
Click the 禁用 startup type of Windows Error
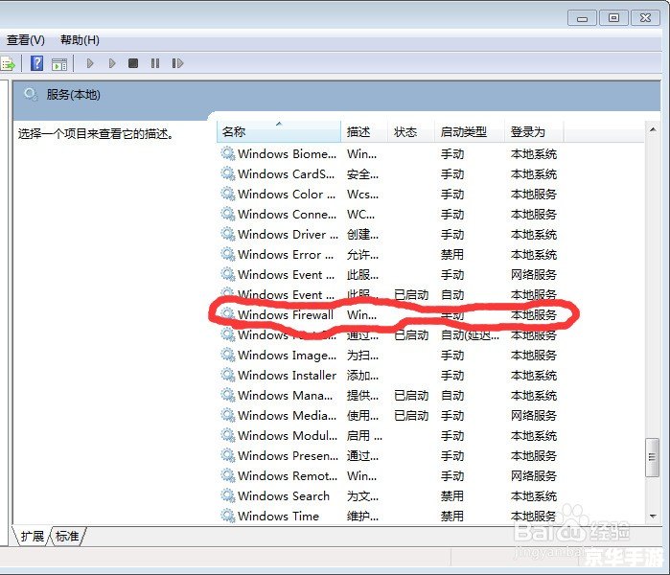452,255
